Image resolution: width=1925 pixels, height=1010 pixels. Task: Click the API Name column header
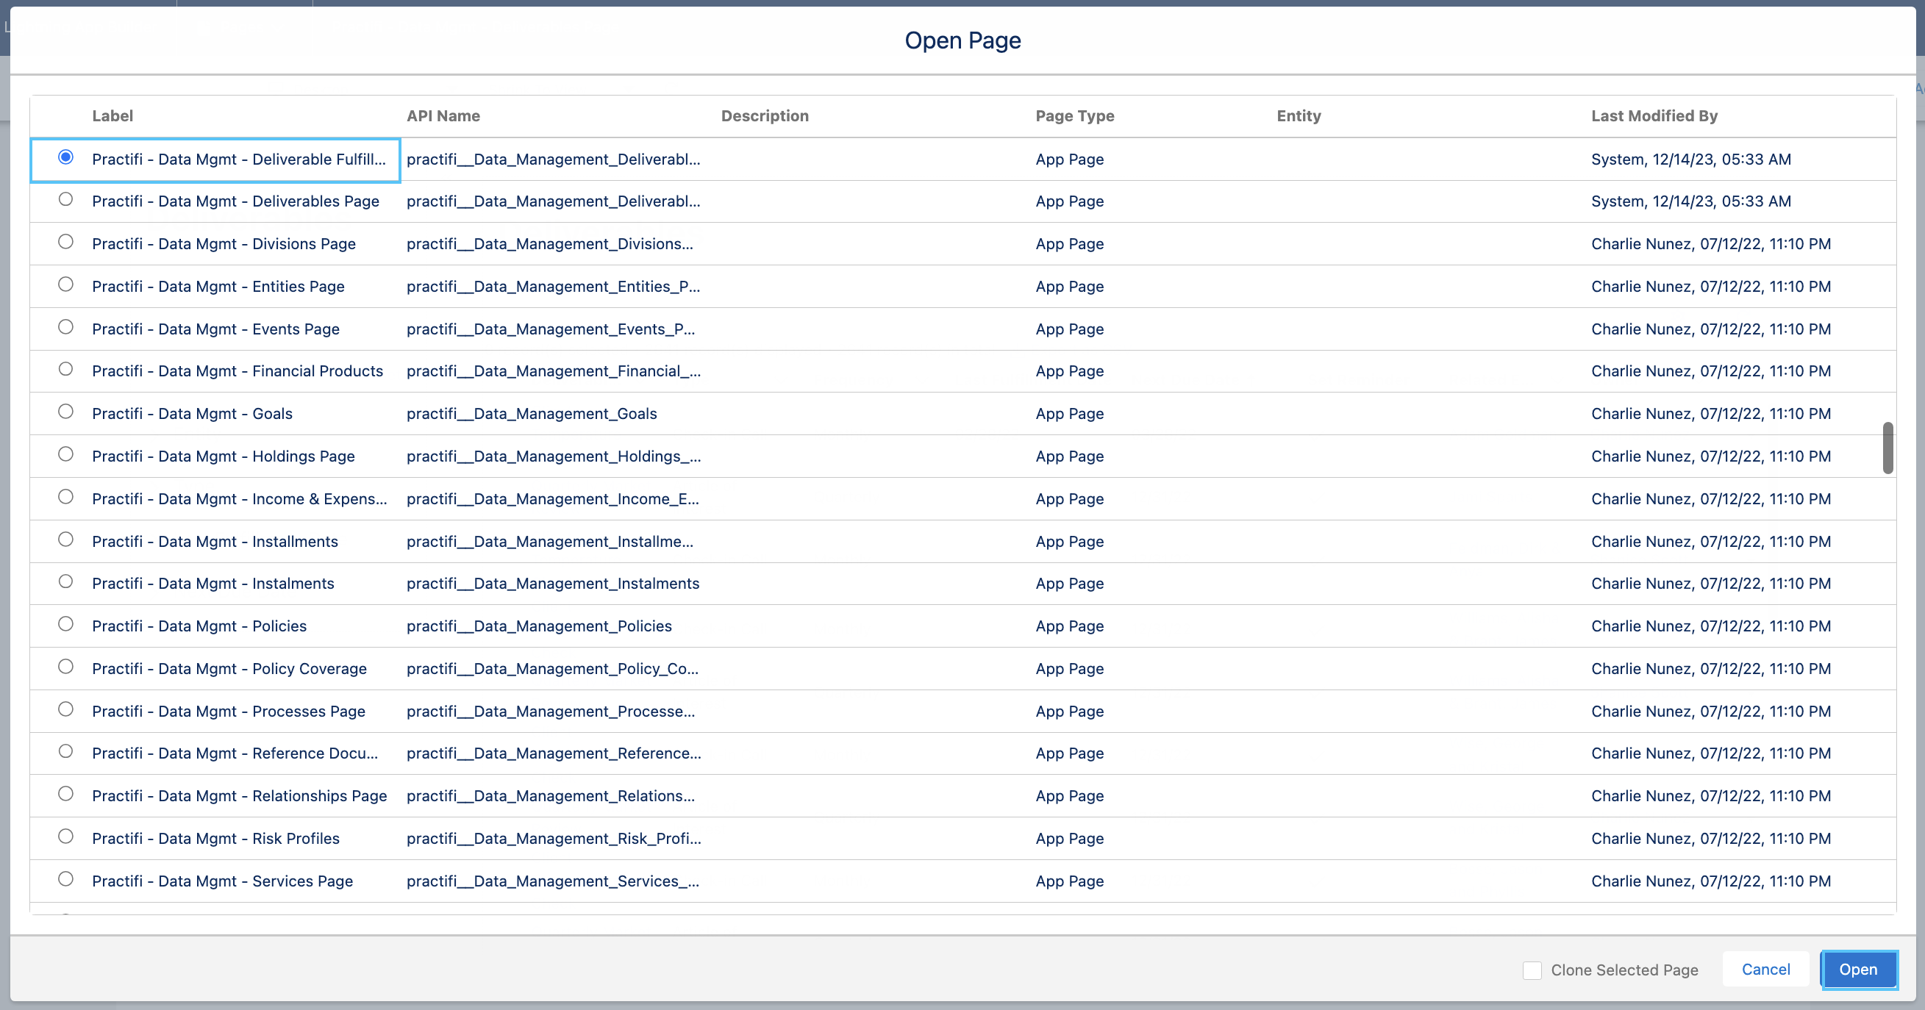[443, 116]
